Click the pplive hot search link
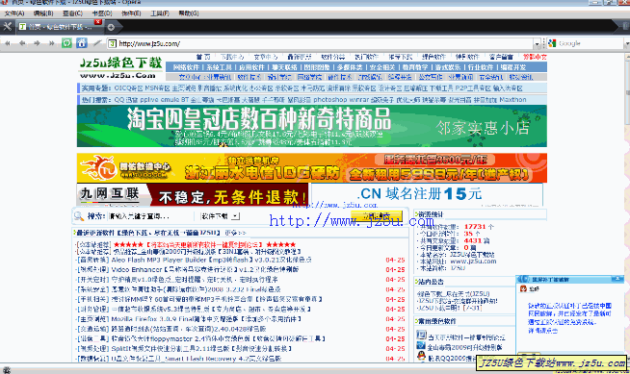 point(149,99)
